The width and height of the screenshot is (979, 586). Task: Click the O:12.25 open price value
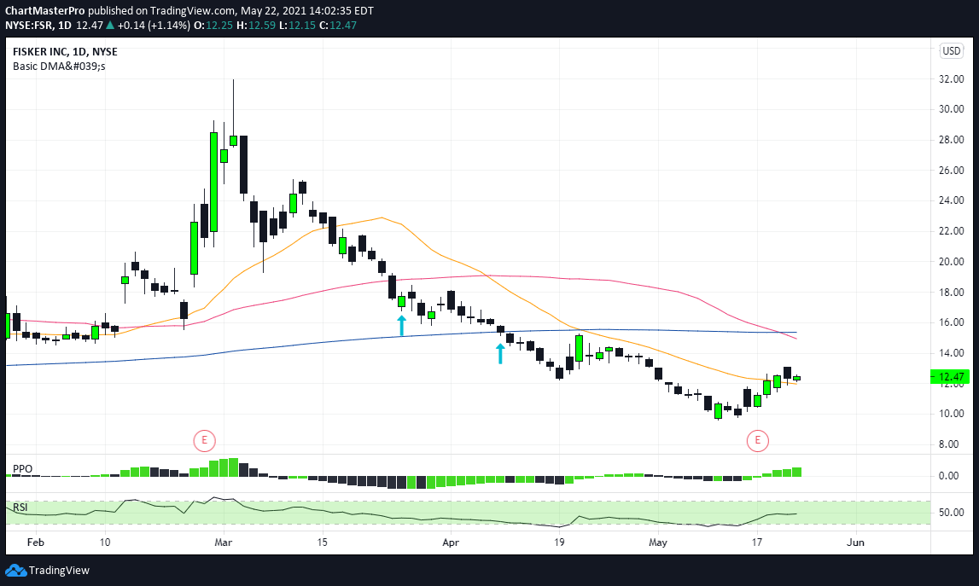click(x=213, y=26)
